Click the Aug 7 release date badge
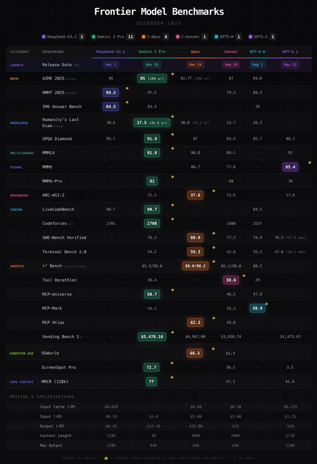The height and width of the screenshot is (464, 317). [257, 65]
